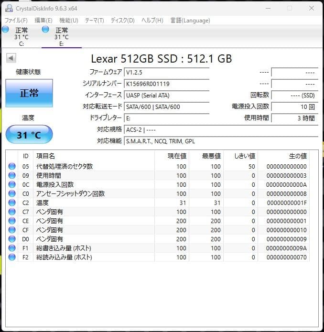Click status orb for attribute C7

point(12,212)
